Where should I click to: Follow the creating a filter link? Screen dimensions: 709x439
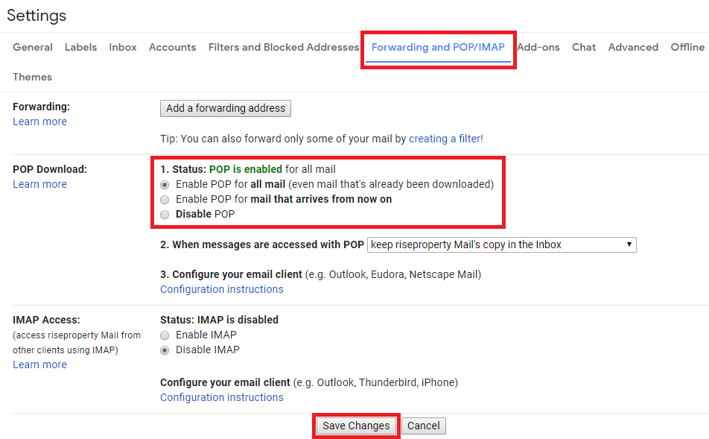444,139
